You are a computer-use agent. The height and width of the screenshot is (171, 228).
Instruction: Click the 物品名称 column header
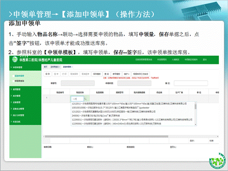pyautogui.click(x=80, y=92)
